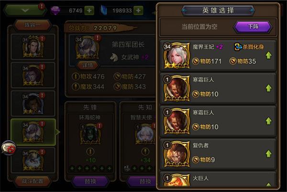The height and width of the screenshot is (192, 287).
Task: Choose the 火巨人 hero entry
Action: click(218, 180)
